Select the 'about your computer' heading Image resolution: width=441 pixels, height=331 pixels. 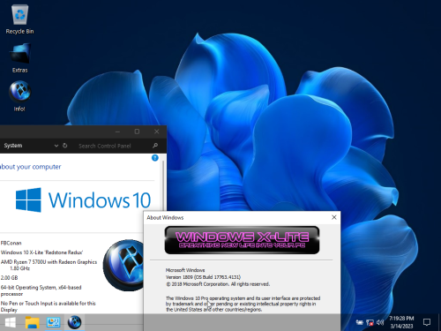point(31,167)
